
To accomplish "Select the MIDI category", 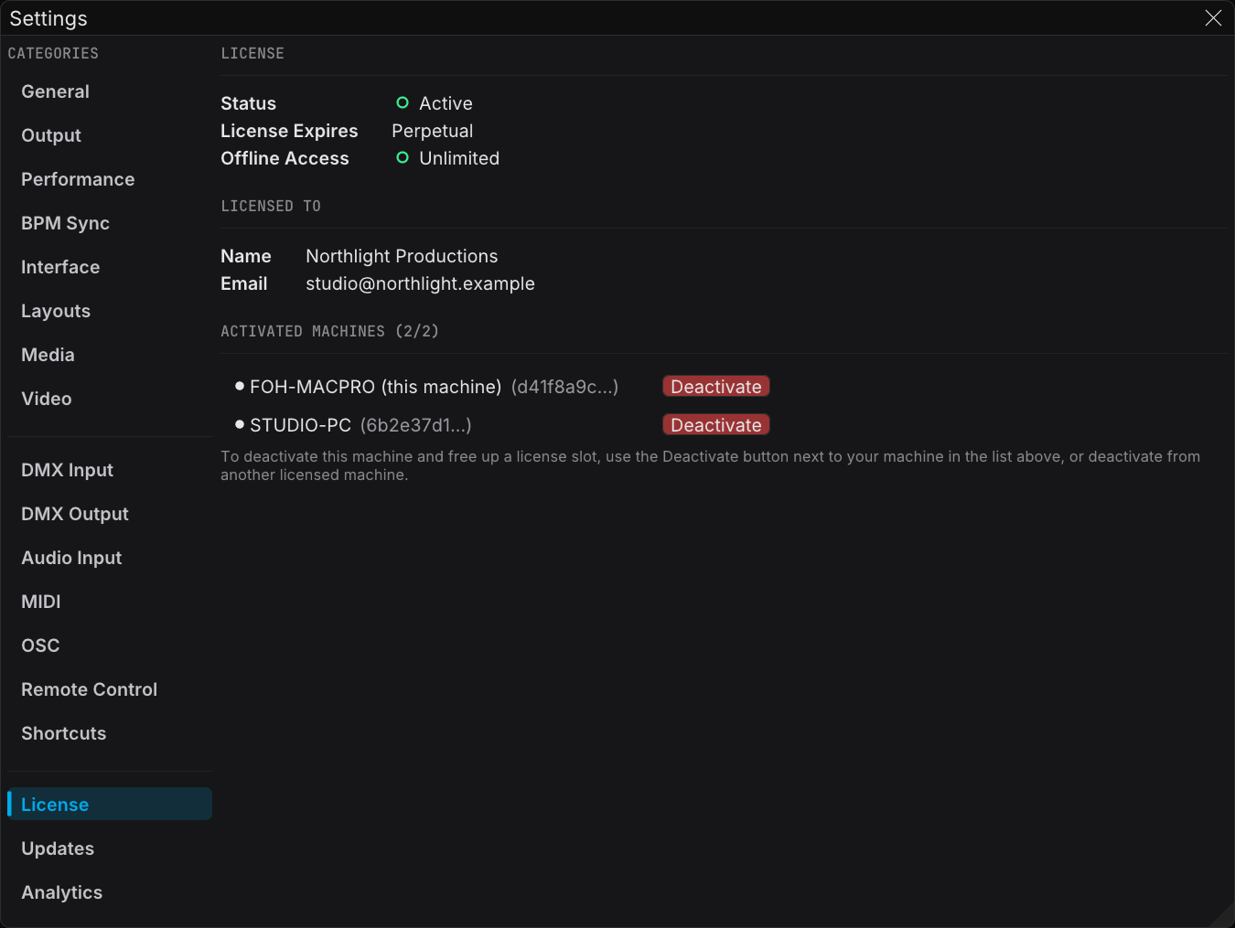I will 110,602.
